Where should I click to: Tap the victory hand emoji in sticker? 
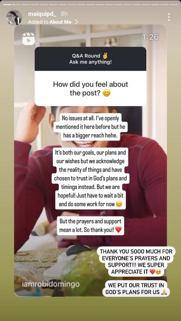[x=105, y=56]
